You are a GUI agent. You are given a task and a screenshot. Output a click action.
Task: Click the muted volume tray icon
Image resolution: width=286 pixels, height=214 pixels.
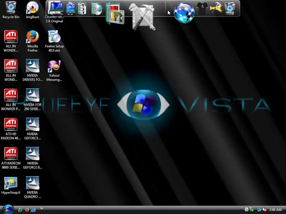[x=265, y=210]
